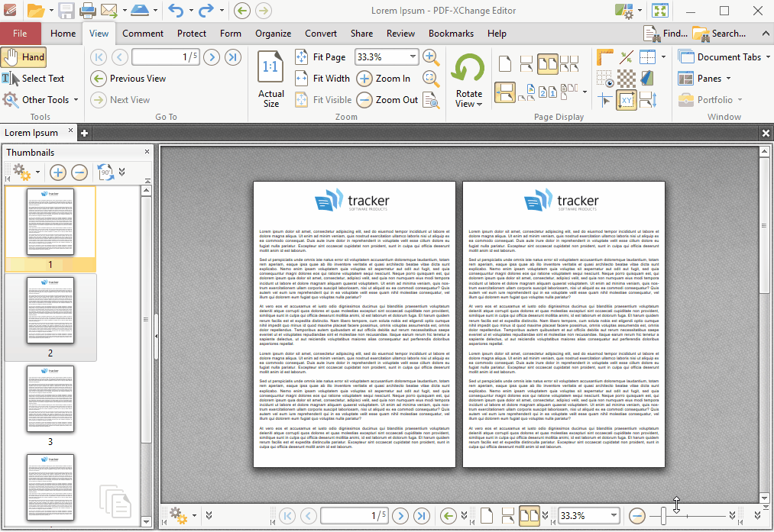
Task: Click the Search... button
Action: (x=720, y=34)
